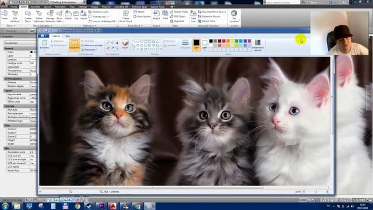Click the Attach reference icon in AutoCAD
This screenshot has height=210, width=373.
click(x=68, y=15)
